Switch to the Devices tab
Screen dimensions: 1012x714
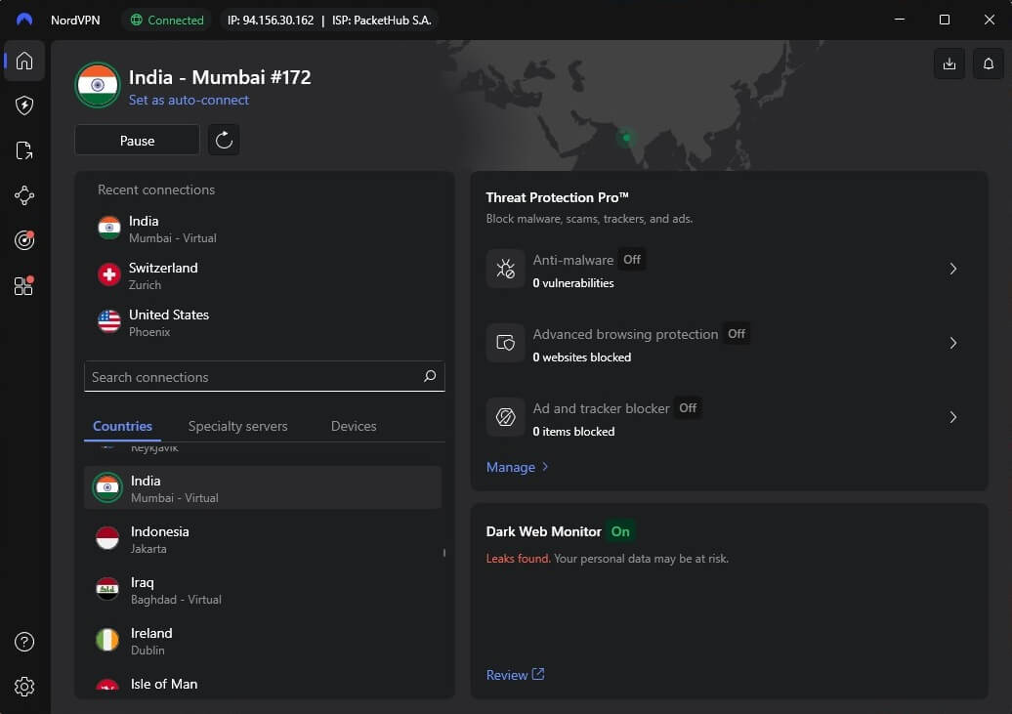pyautogui.click(x=354, y=426)
